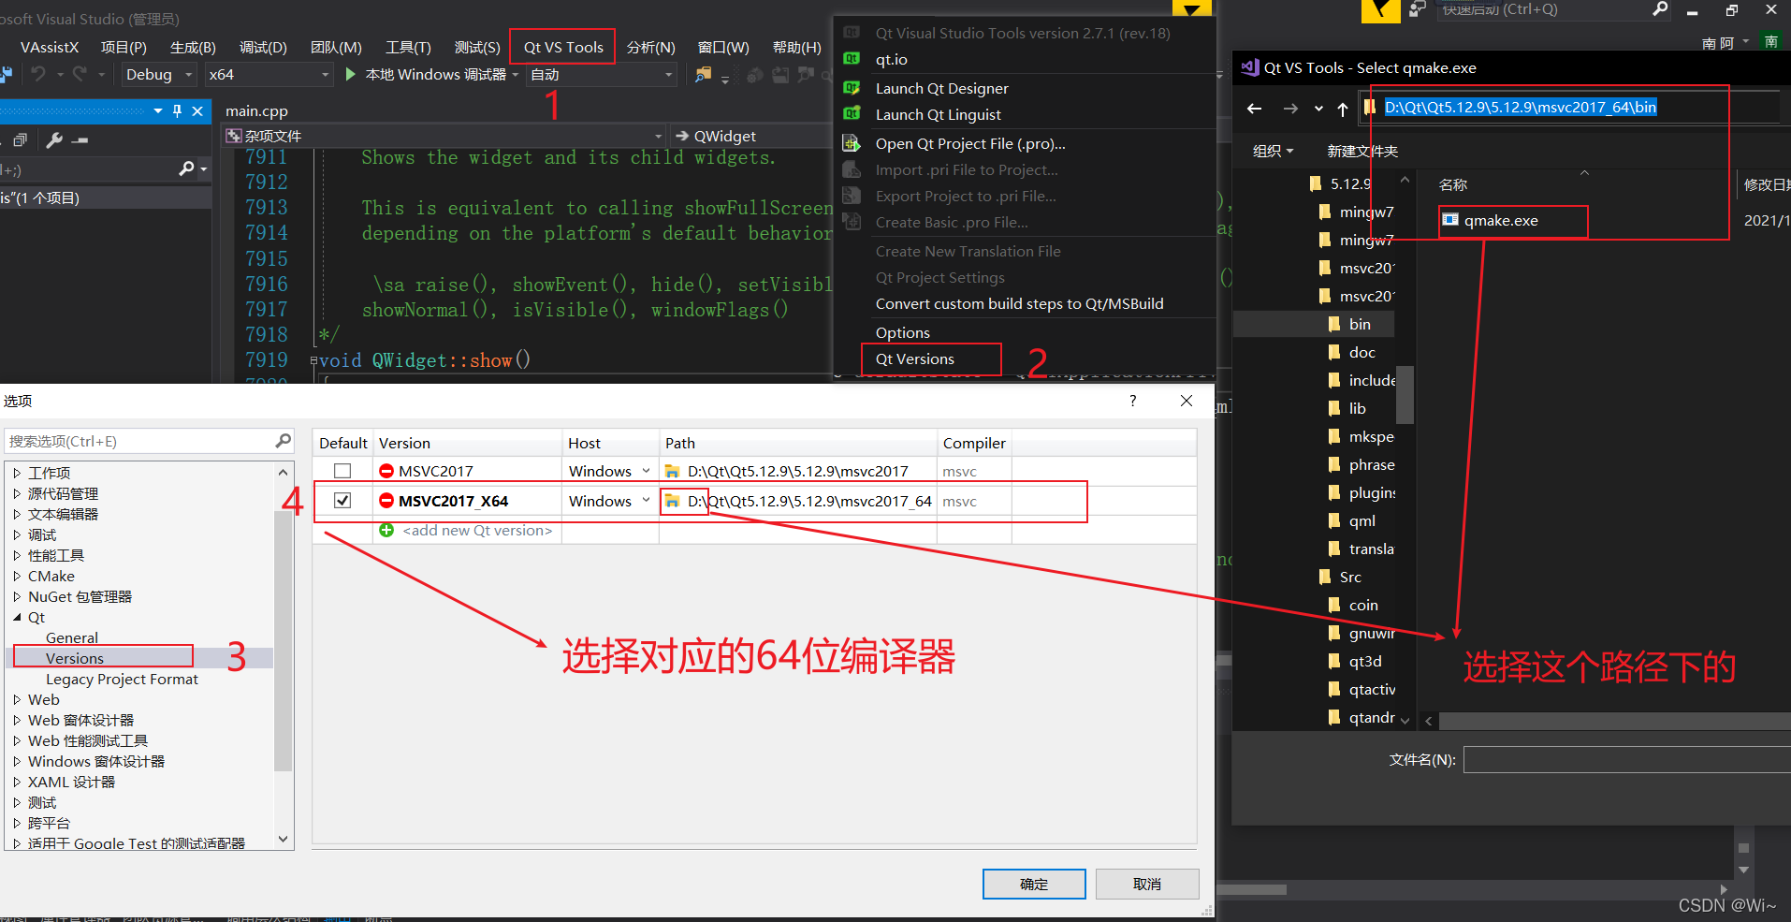Expand the 源代码管理 tree node
1791x922 pixels.
coord(17,494)
